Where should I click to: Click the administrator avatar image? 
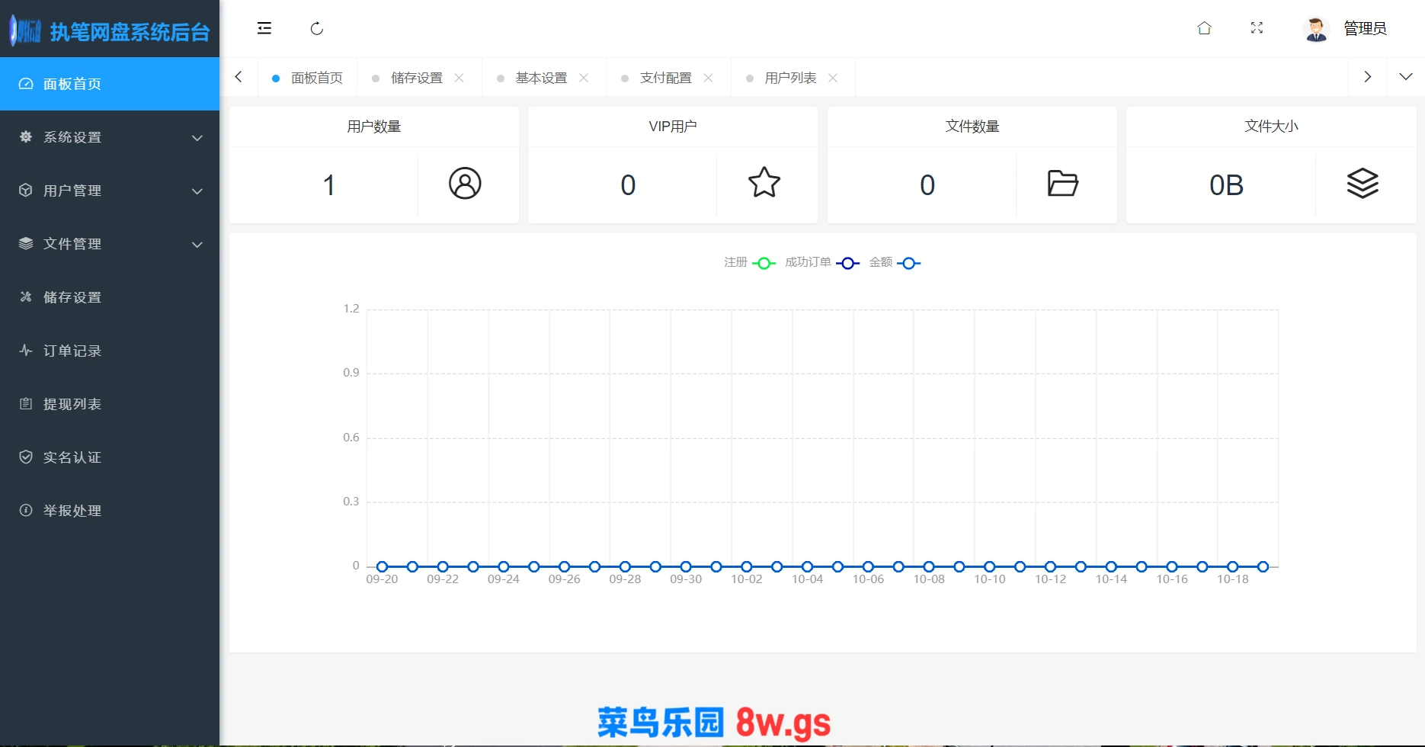pos(1316,29)
